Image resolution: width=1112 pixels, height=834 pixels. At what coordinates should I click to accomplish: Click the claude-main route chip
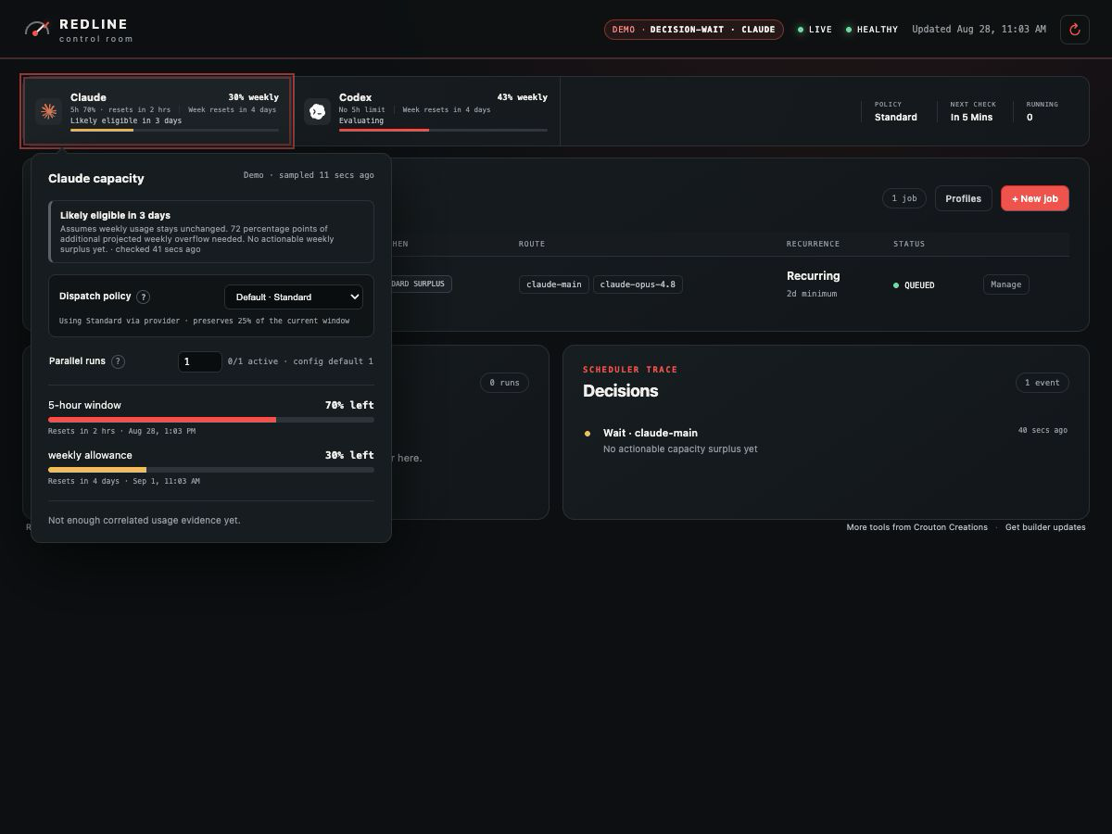[x=554, y=284]
